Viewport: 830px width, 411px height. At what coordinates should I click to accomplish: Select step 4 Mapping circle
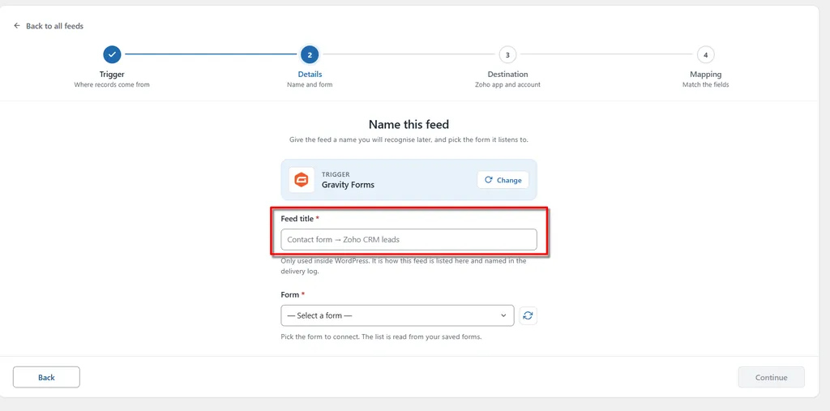706,54
